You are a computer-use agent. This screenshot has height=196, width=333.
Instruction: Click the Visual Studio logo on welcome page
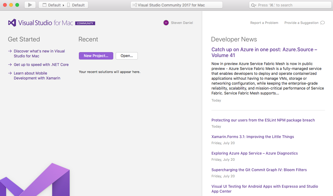[x=12, y=23]
